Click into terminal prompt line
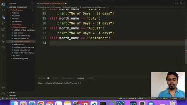Screen dimensions: 187x105 pos(59,83)
